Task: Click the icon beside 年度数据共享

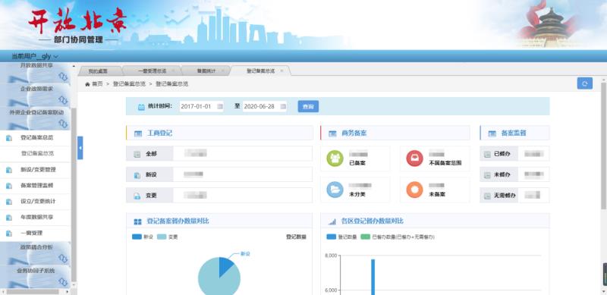Action: (9, 218)
